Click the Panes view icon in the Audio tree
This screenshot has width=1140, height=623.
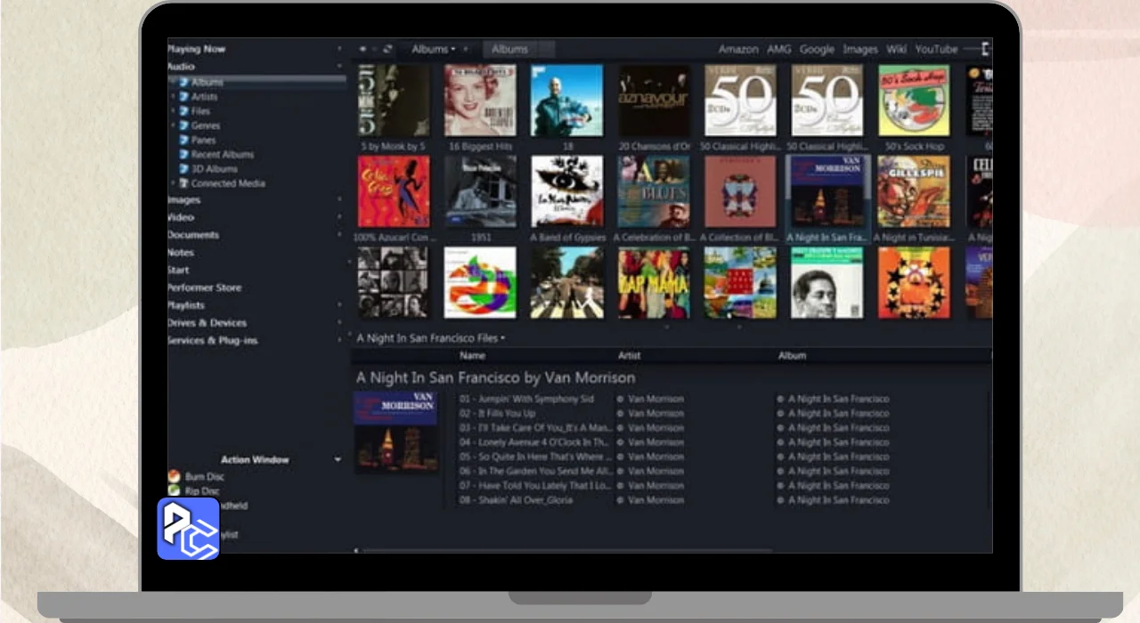pyautogui.click(x=184, y=140)
